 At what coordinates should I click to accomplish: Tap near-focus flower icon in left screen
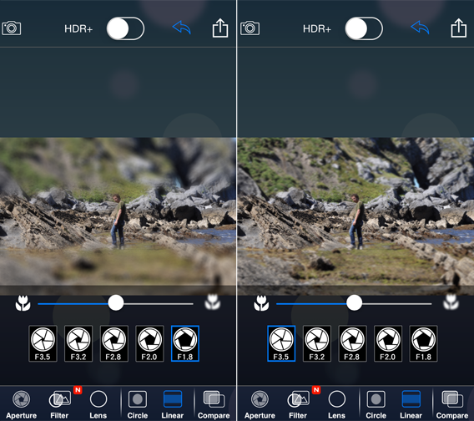[x=23, y=303]
